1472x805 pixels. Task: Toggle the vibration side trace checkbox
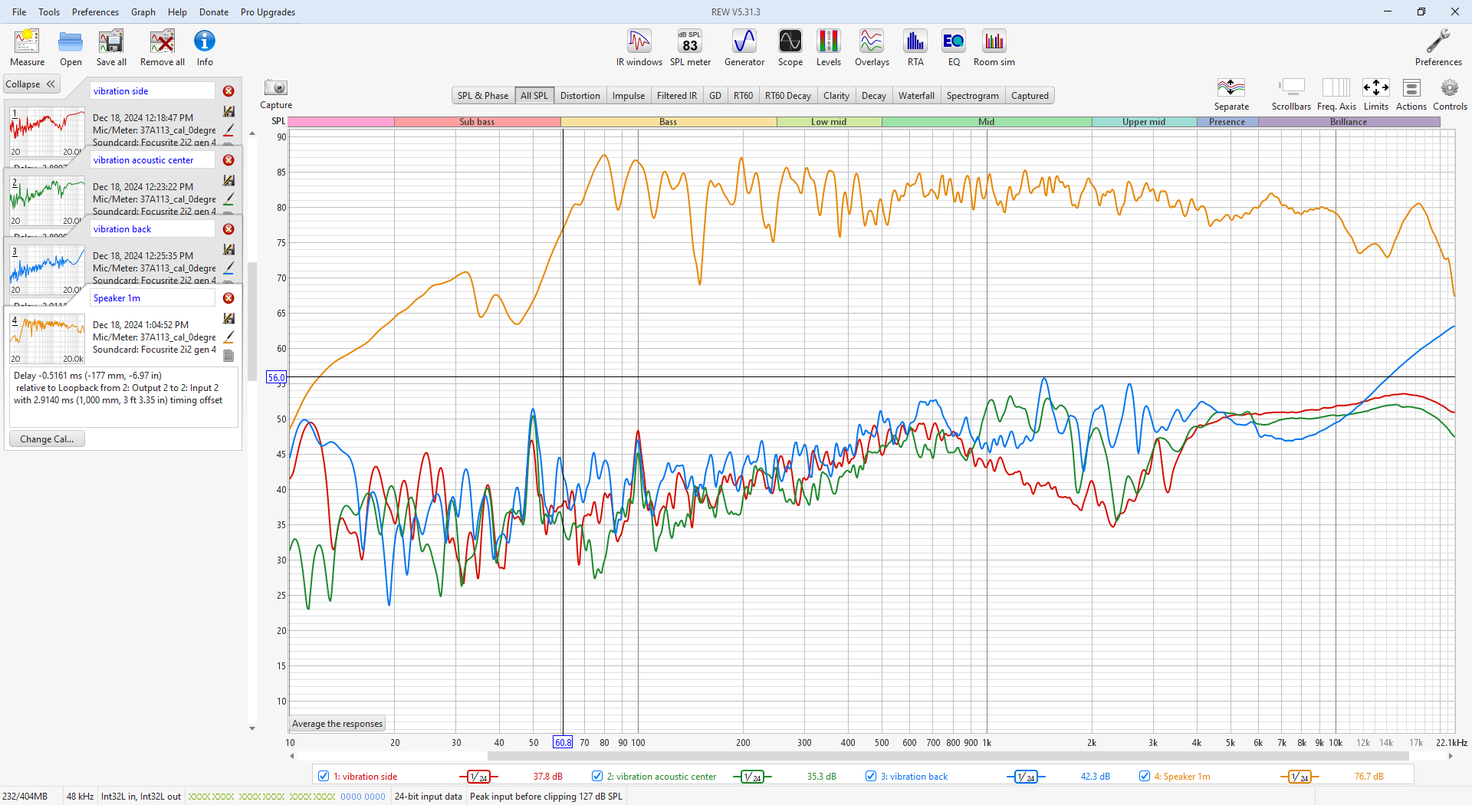[x=324, y=776]
